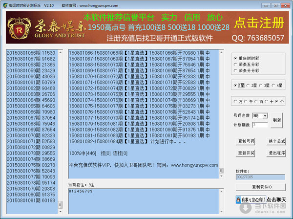Click the 当前投注: 9注 label

click(x=81, y=185)
